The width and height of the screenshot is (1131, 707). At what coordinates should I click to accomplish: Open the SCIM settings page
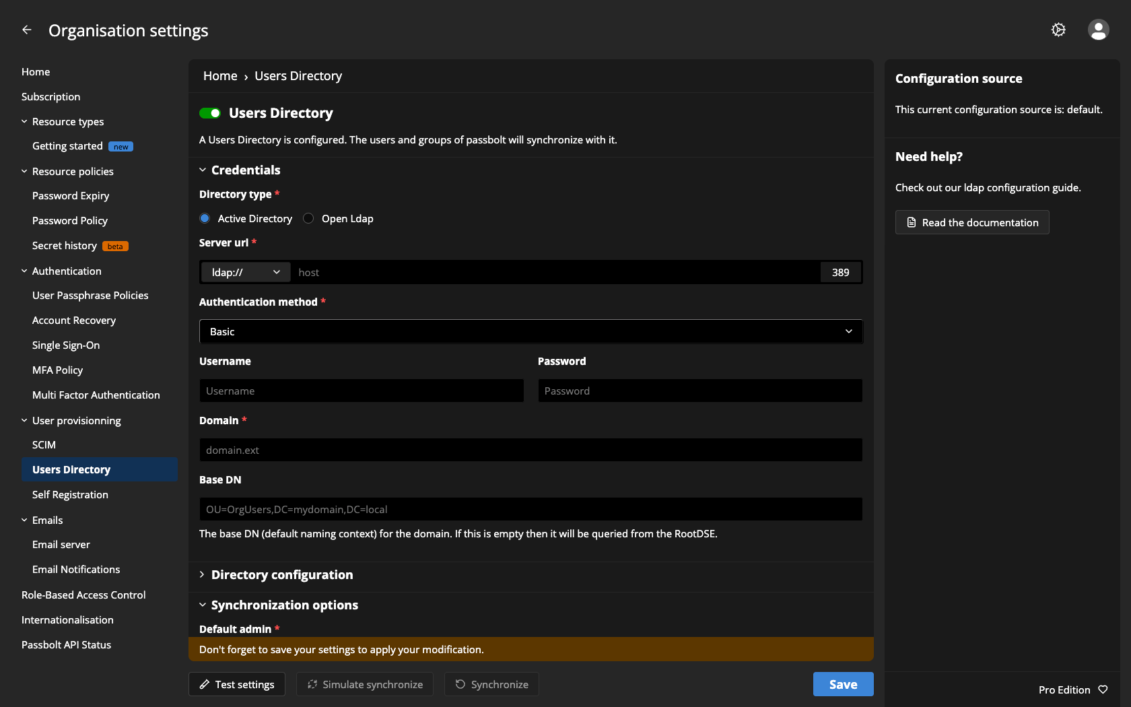tap(44, 445)
